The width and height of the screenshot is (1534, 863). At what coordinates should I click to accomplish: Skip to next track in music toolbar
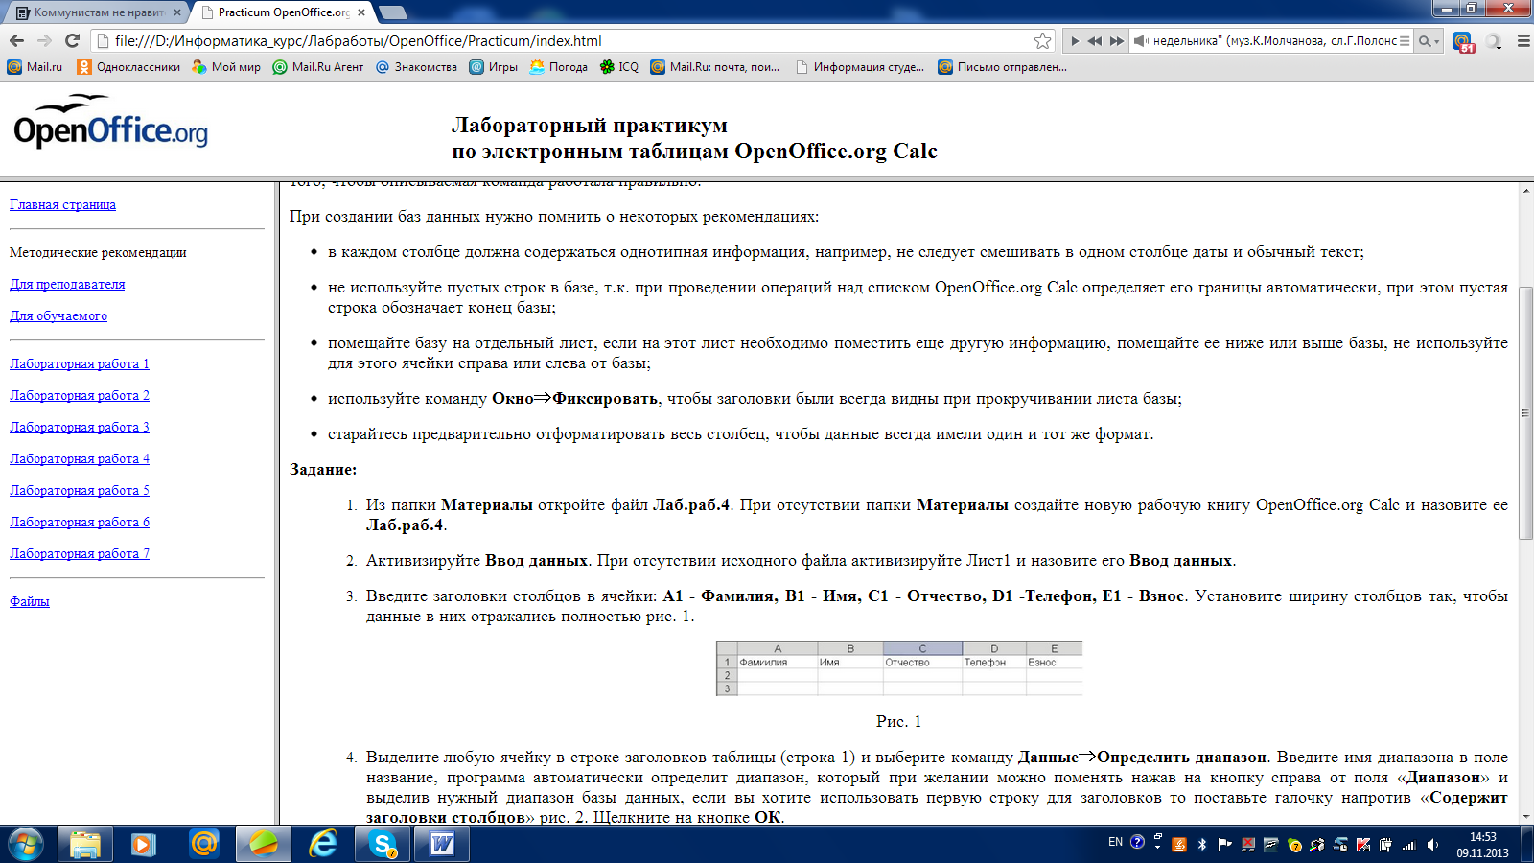[x=1116, y=41]
